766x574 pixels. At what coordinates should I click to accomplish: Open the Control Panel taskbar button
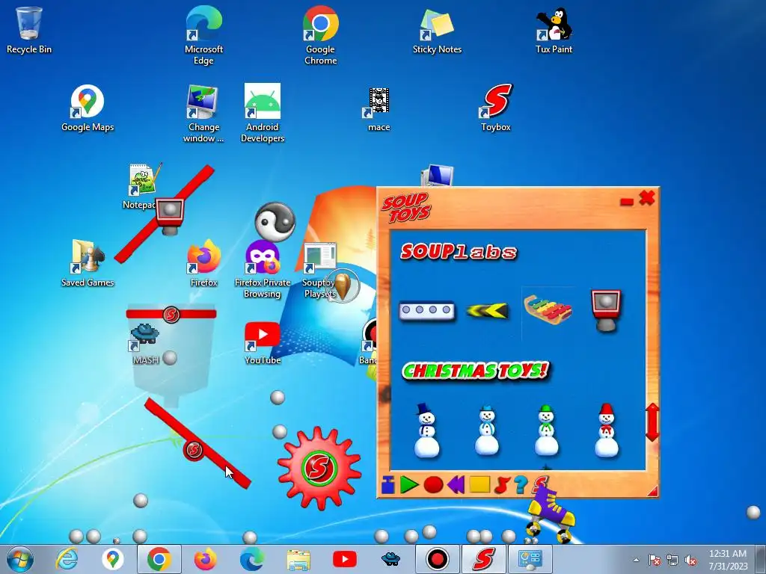(530, 559)
